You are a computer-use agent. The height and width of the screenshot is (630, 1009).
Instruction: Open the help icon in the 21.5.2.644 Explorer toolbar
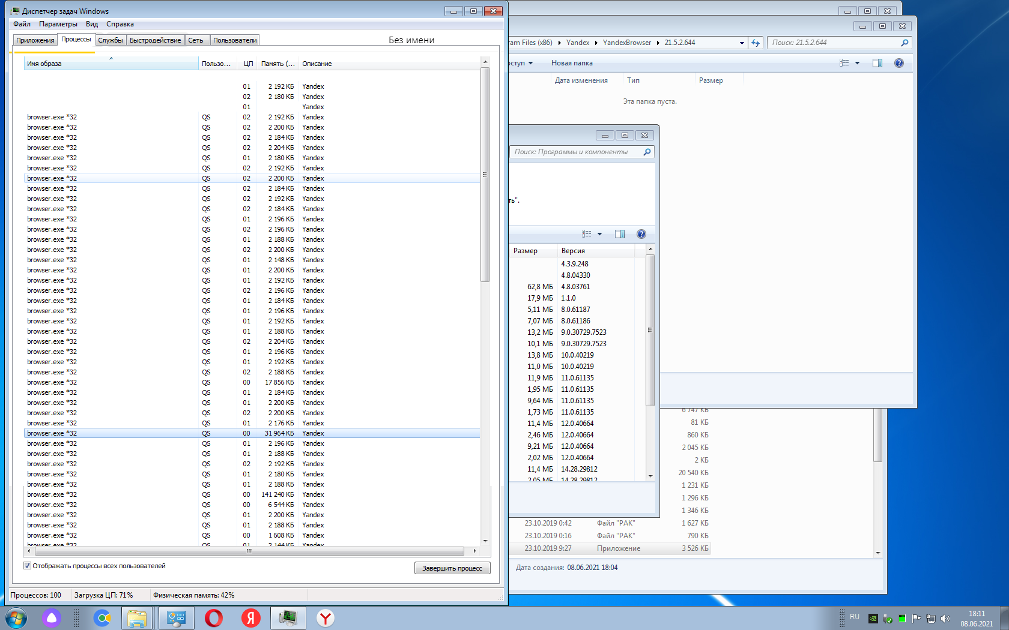point(898,63)
